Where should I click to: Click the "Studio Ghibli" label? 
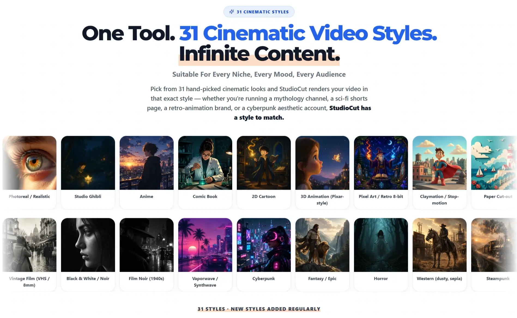coord(88,197)
